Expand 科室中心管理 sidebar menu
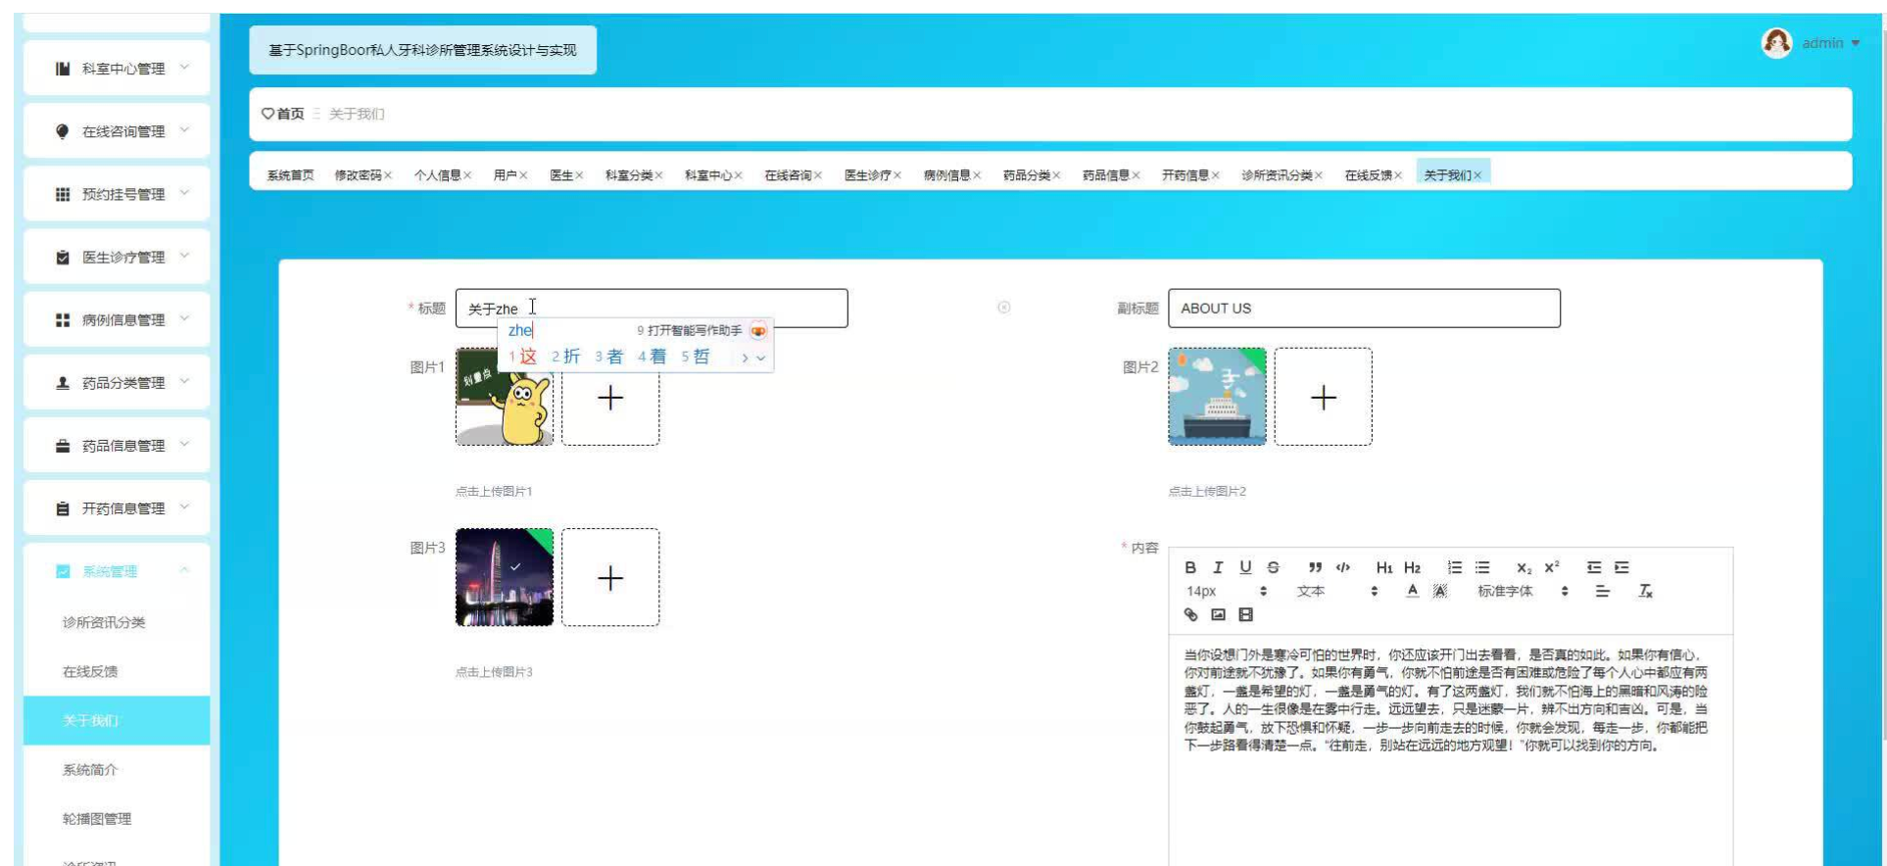The width and height of the screenshot is (1887, 866). coord(117,69)
